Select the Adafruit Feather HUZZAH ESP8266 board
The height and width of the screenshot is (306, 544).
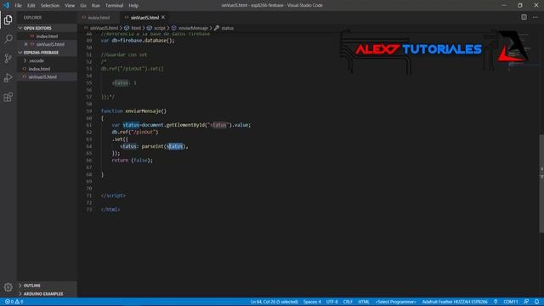[455, 302]
